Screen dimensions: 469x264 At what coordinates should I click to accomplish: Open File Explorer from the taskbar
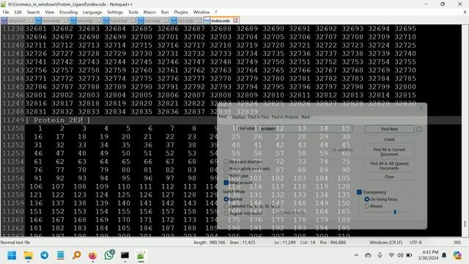pos(28,255)
